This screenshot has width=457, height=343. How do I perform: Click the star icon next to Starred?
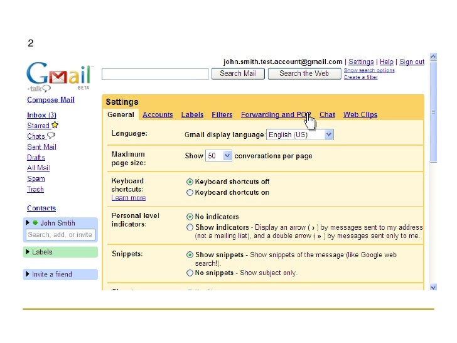(x=55, y=125)
